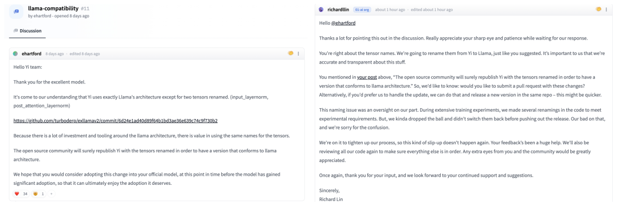This screenshot has height=206, width=619.
Task: Toggle the hugging face reaction with 1 vote
Action: [39, 194]
